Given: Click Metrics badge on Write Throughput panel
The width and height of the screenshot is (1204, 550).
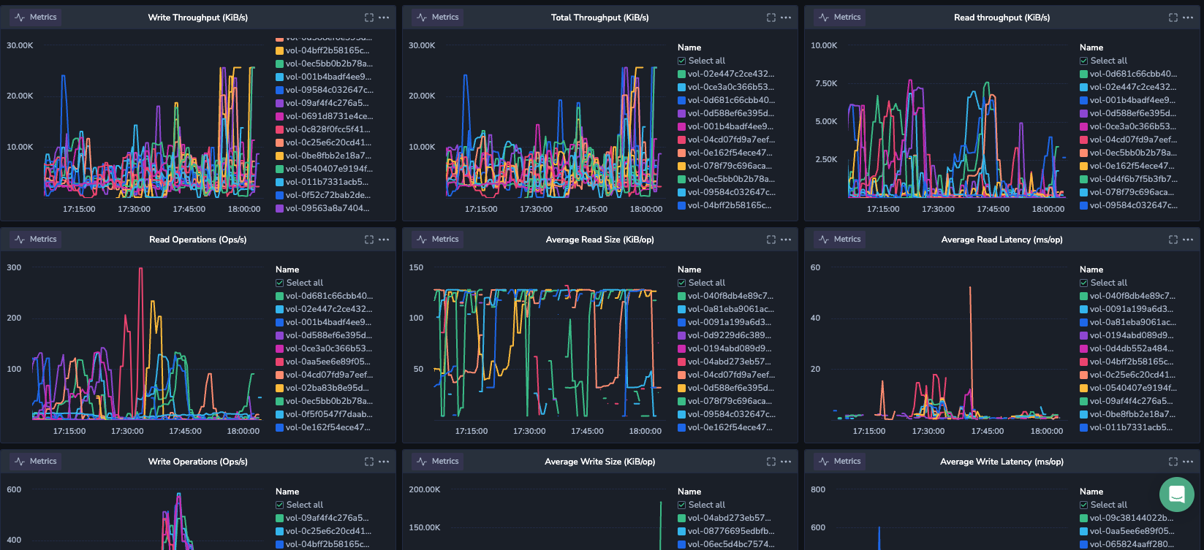Looking at the screenshot, I should 35,18.
